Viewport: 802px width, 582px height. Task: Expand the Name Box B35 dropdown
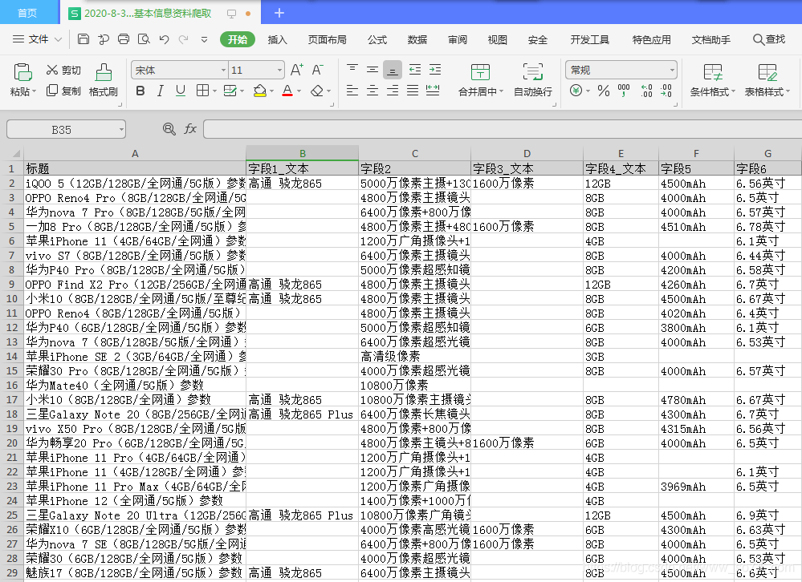(121, 130)
